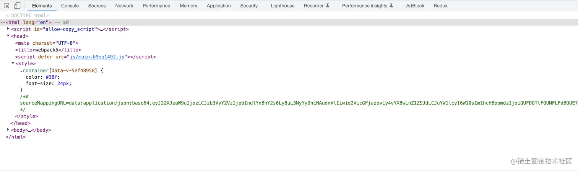Open the Performance tab

coord(156,6)
